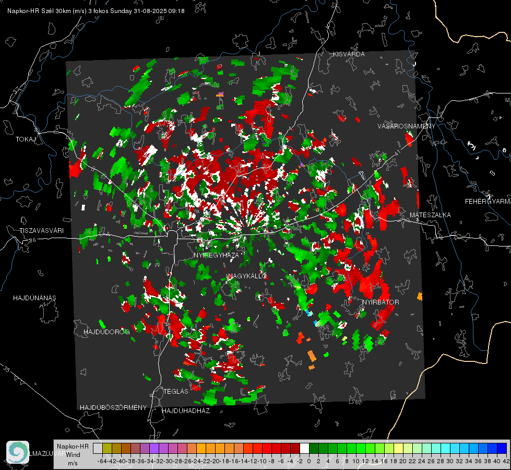
Task: Click the 20 value on legend scale
Action: (403, 461)
